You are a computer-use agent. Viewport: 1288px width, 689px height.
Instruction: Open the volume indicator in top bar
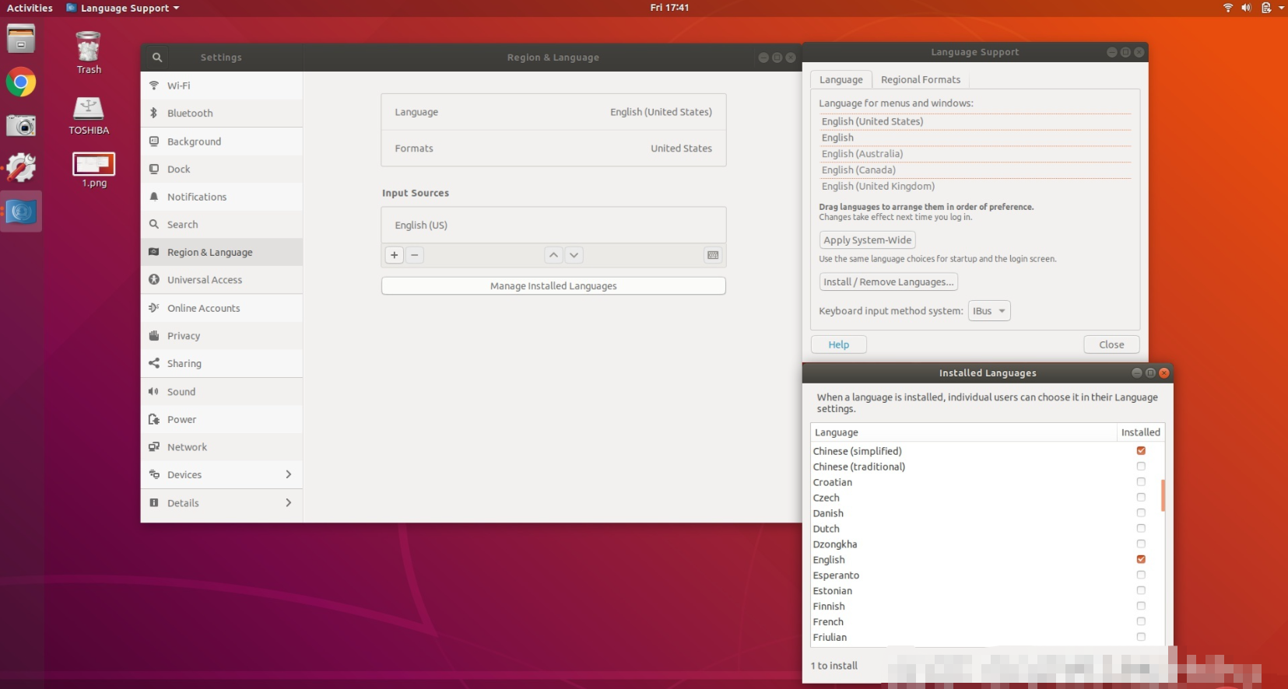(1246, 8)
